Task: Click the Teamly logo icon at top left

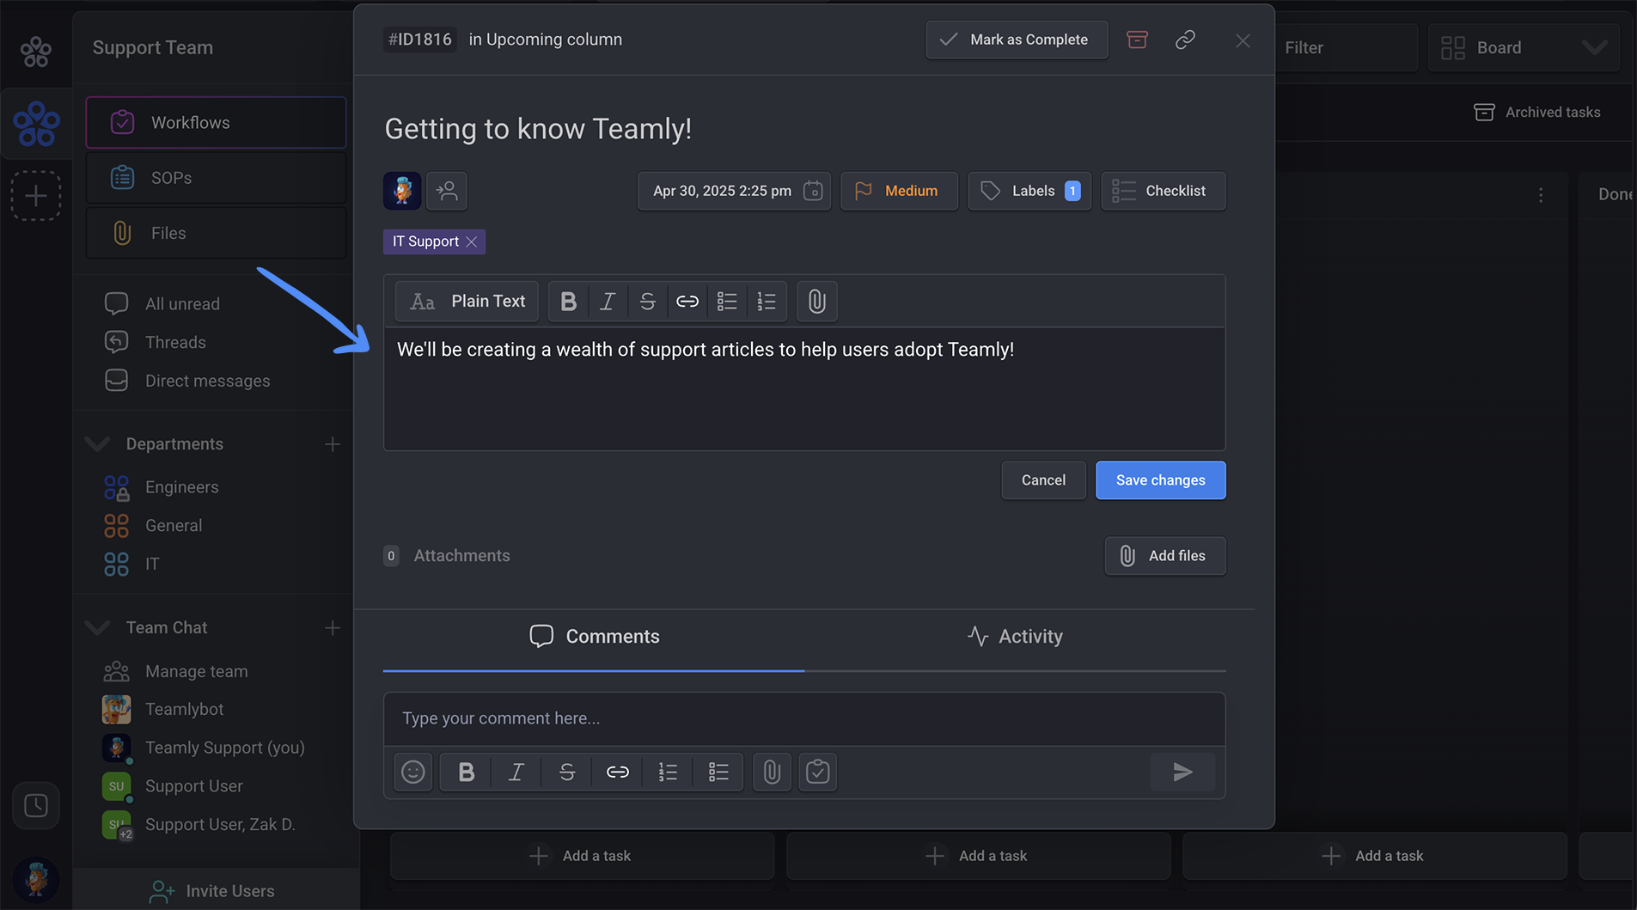Action: (35, 52)
